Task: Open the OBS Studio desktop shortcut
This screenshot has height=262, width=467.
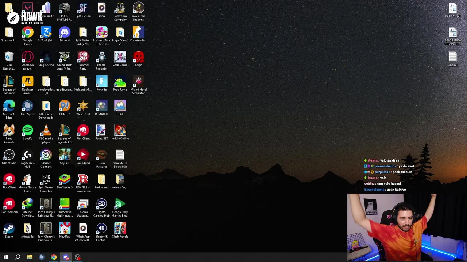Action: pos(9,155)
